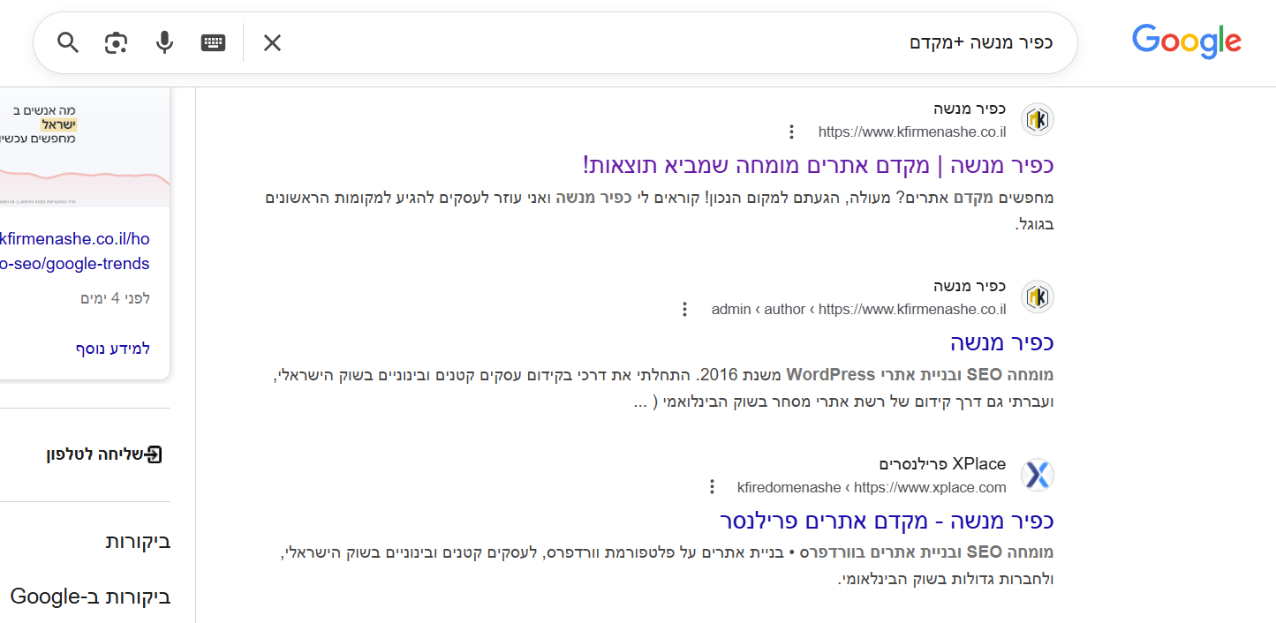Open three-dot menu of first kfirmenashe result
The width and height of the screenshot is (1276, 623).
pos(791,132)
